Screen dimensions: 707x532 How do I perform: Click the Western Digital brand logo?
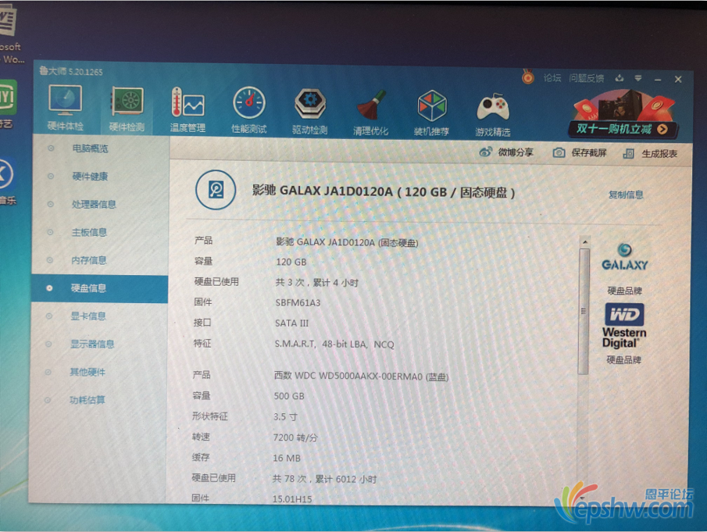tap(624, 326)
